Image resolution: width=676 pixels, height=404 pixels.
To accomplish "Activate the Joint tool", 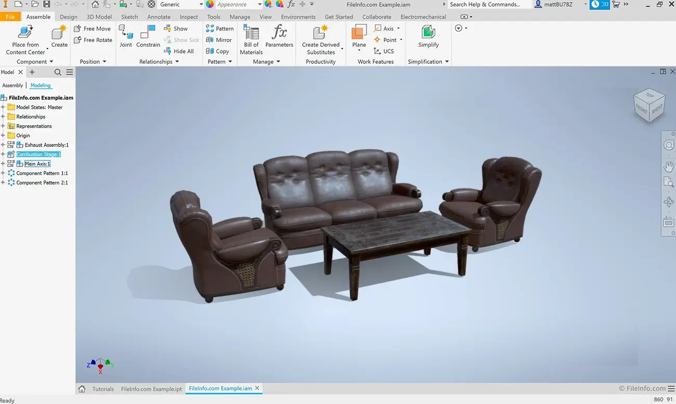I will coord(125,36).
